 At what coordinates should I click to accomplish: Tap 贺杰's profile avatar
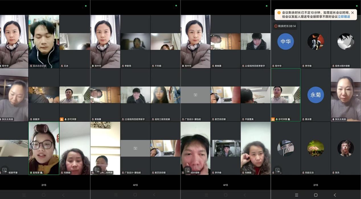pos(346,148)
